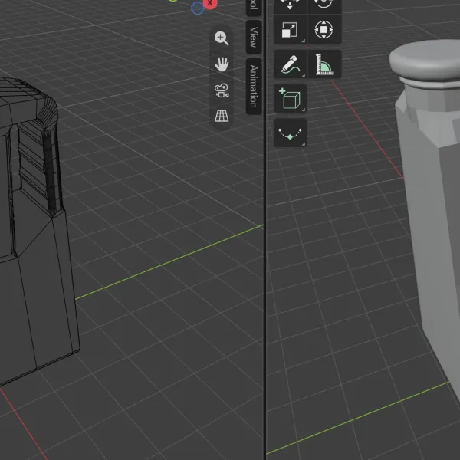Click the blue negative axis gizmo circle
This screenshot has height=460, width=460.
tap(198, 8)
